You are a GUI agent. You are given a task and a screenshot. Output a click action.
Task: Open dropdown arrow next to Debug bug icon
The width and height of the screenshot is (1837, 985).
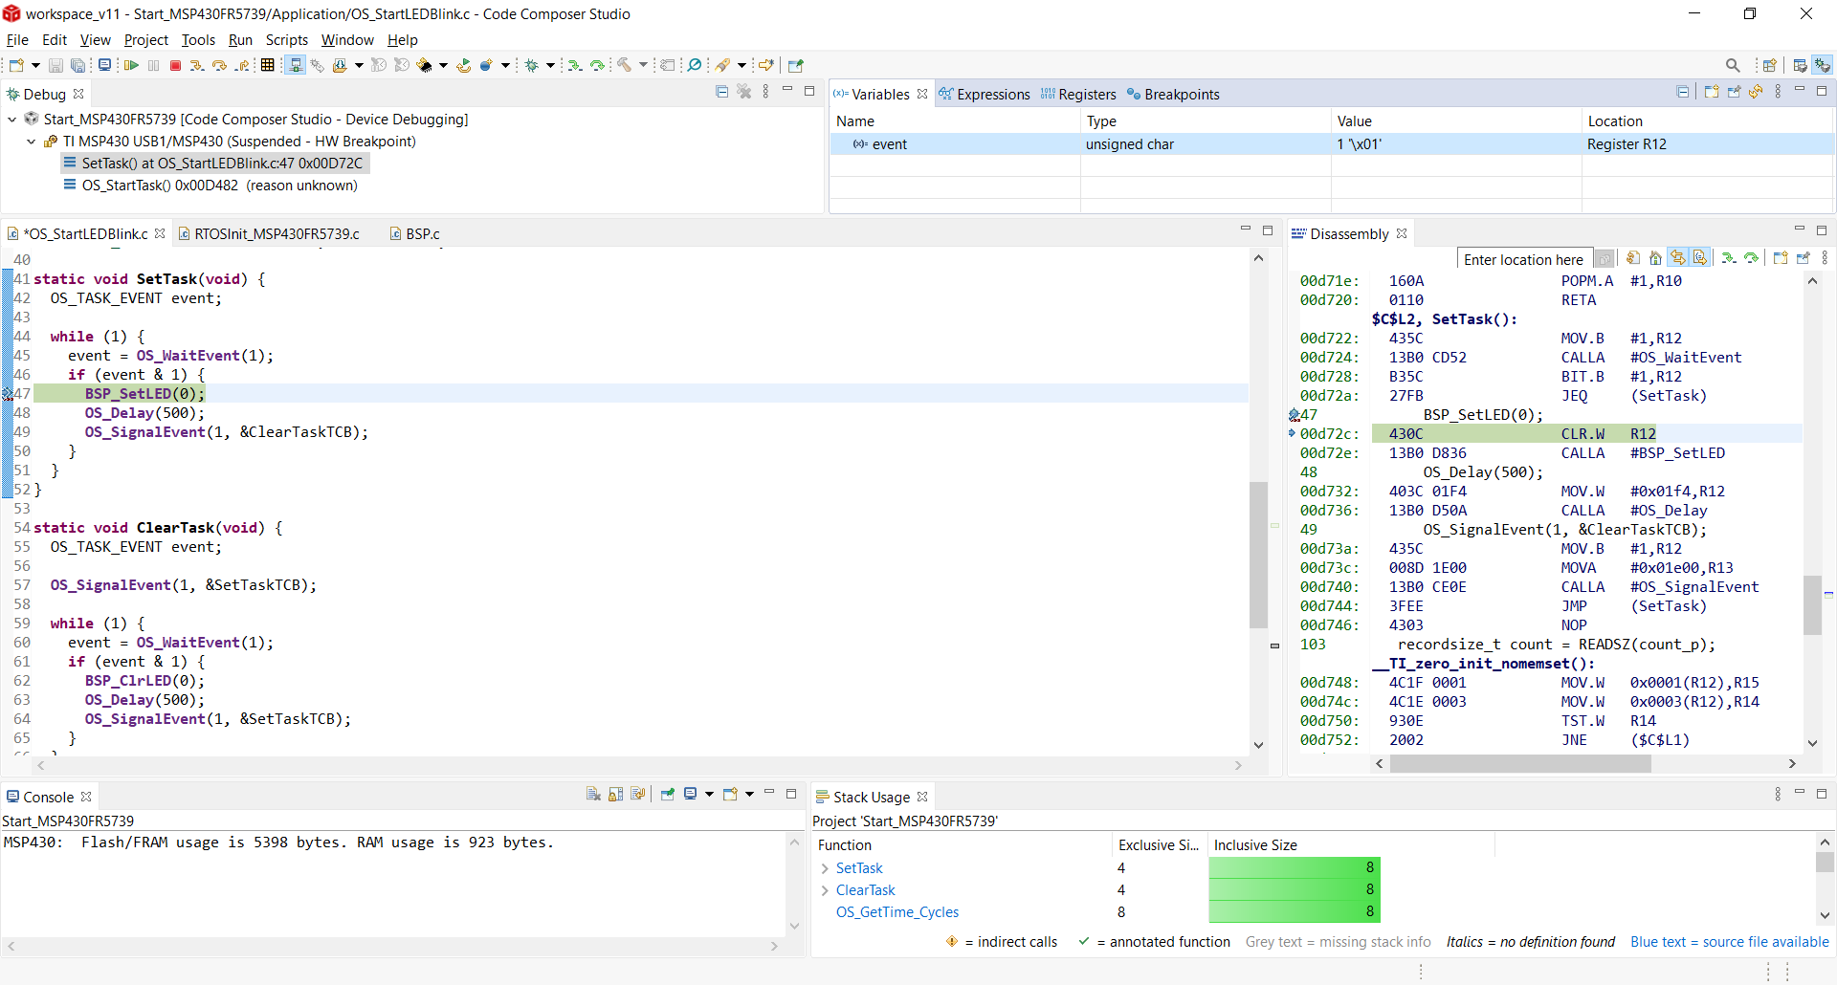pos(550,65)
